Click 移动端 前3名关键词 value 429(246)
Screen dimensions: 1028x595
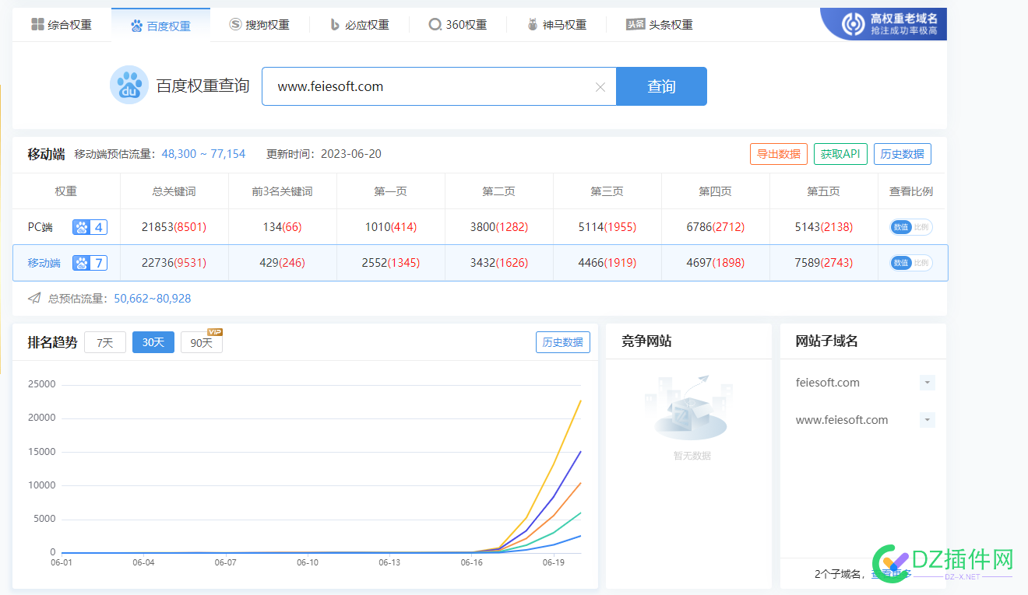(282, 263)
